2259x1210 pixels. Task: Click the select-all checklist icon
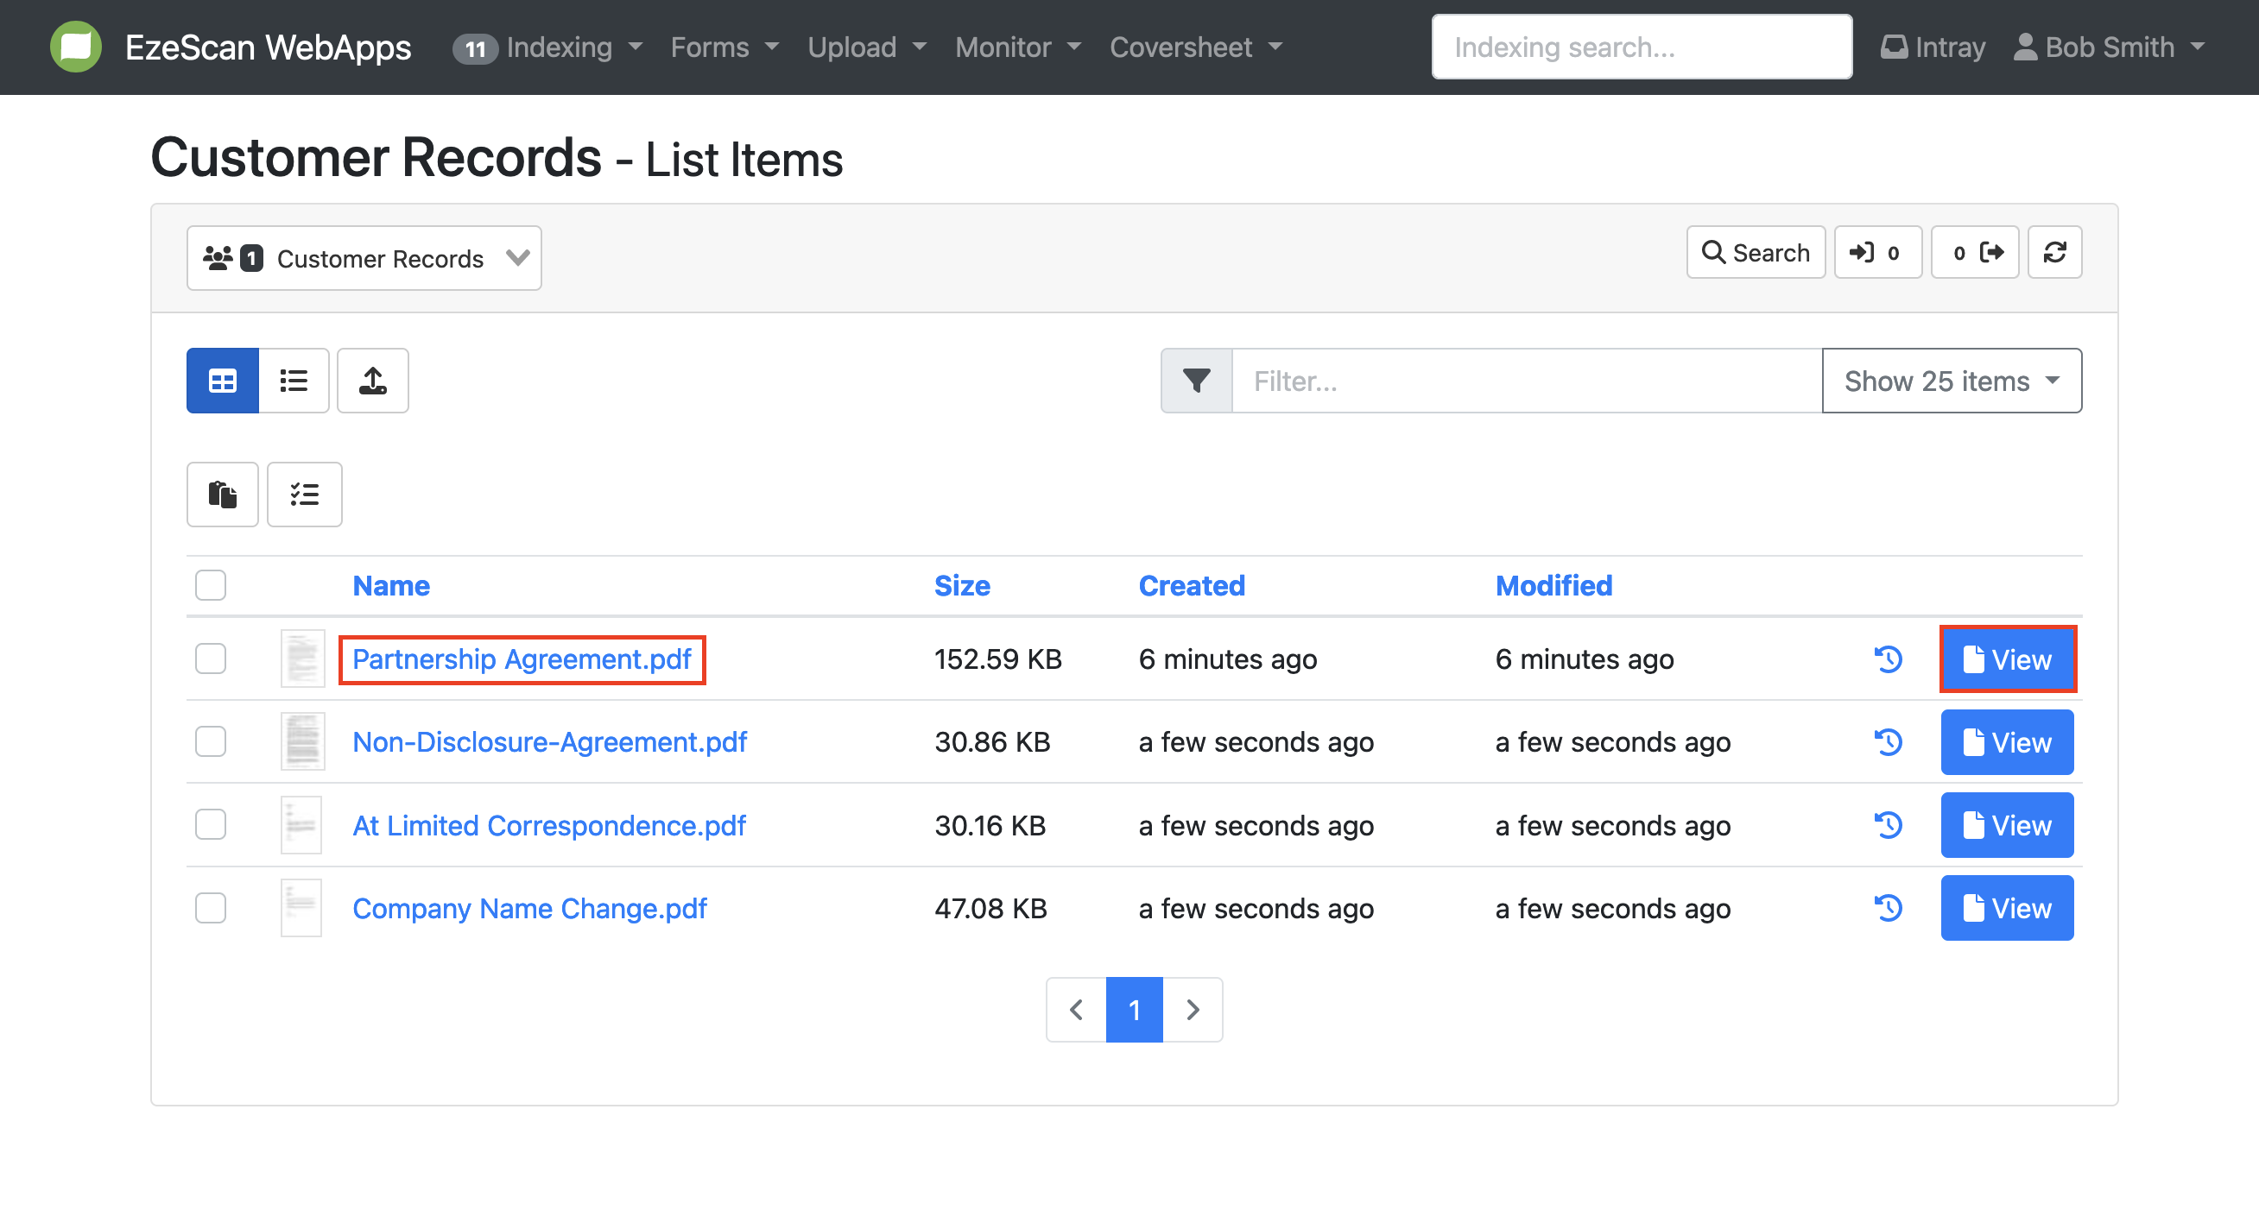pos(303,495)
